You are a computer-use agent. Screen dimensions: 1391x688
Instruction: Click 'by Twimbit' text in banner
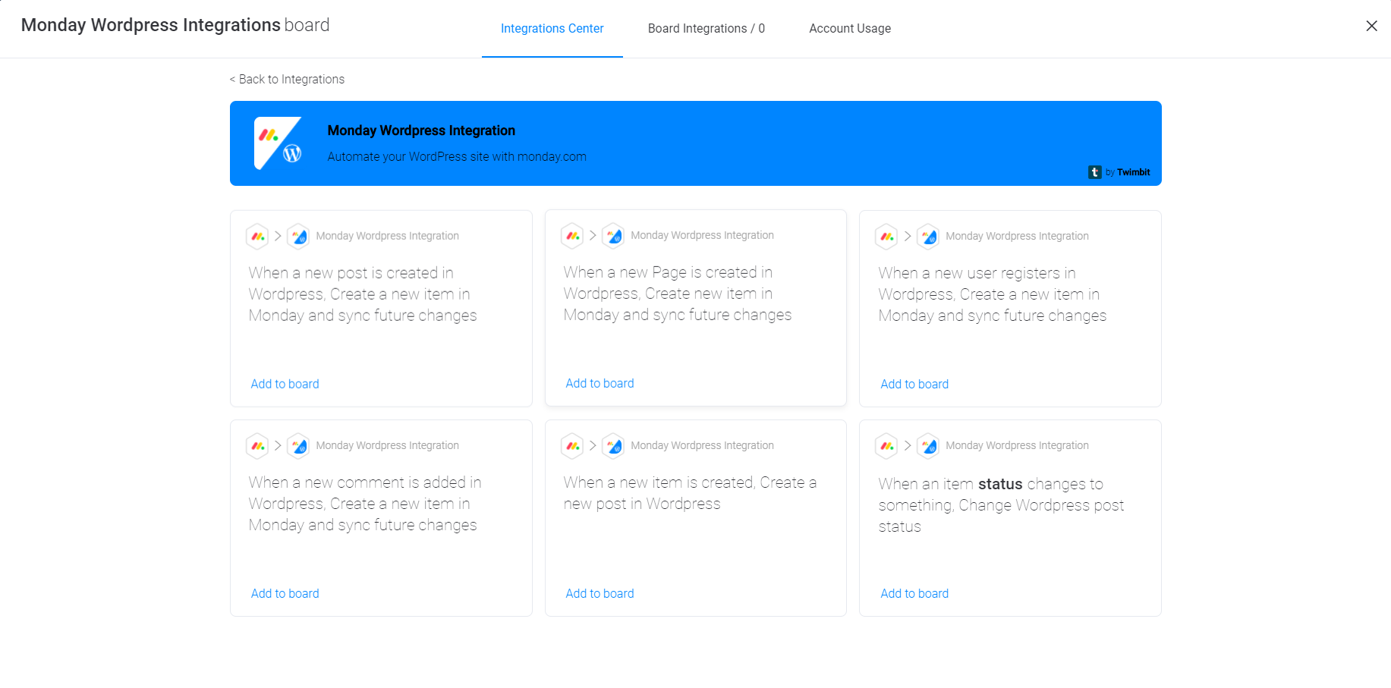1128,172
